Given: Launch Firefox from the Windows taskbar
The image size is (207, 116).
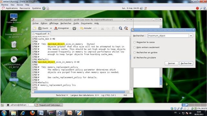Looking at the screenshot, I should (x=32, y=113).
